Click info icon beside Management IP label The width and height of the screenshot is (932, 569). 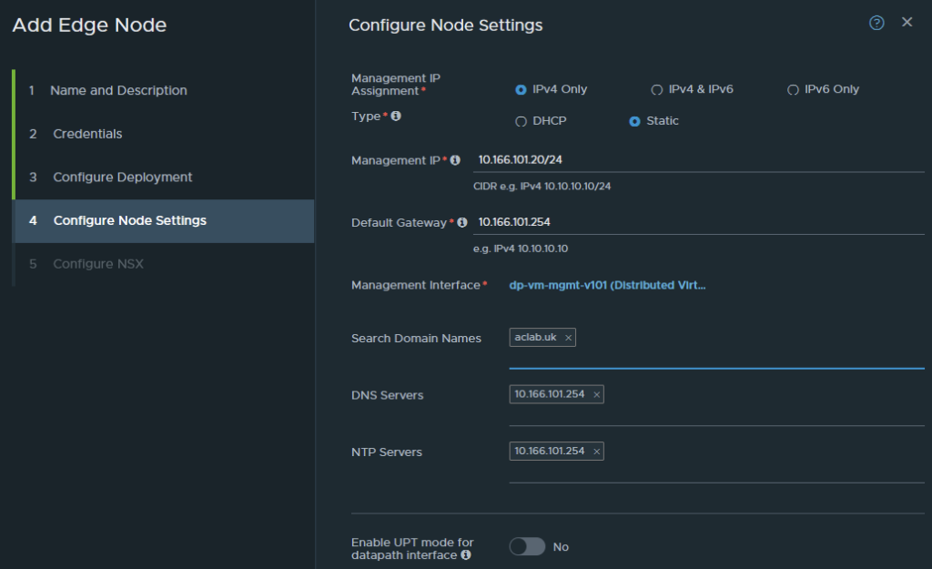[x=455, y=160]
